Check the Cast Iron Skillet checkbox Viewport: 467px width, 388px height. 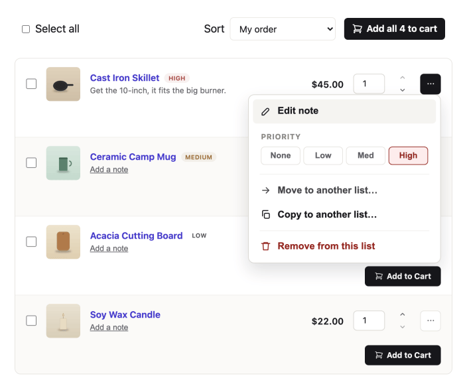tap(31, 84)
